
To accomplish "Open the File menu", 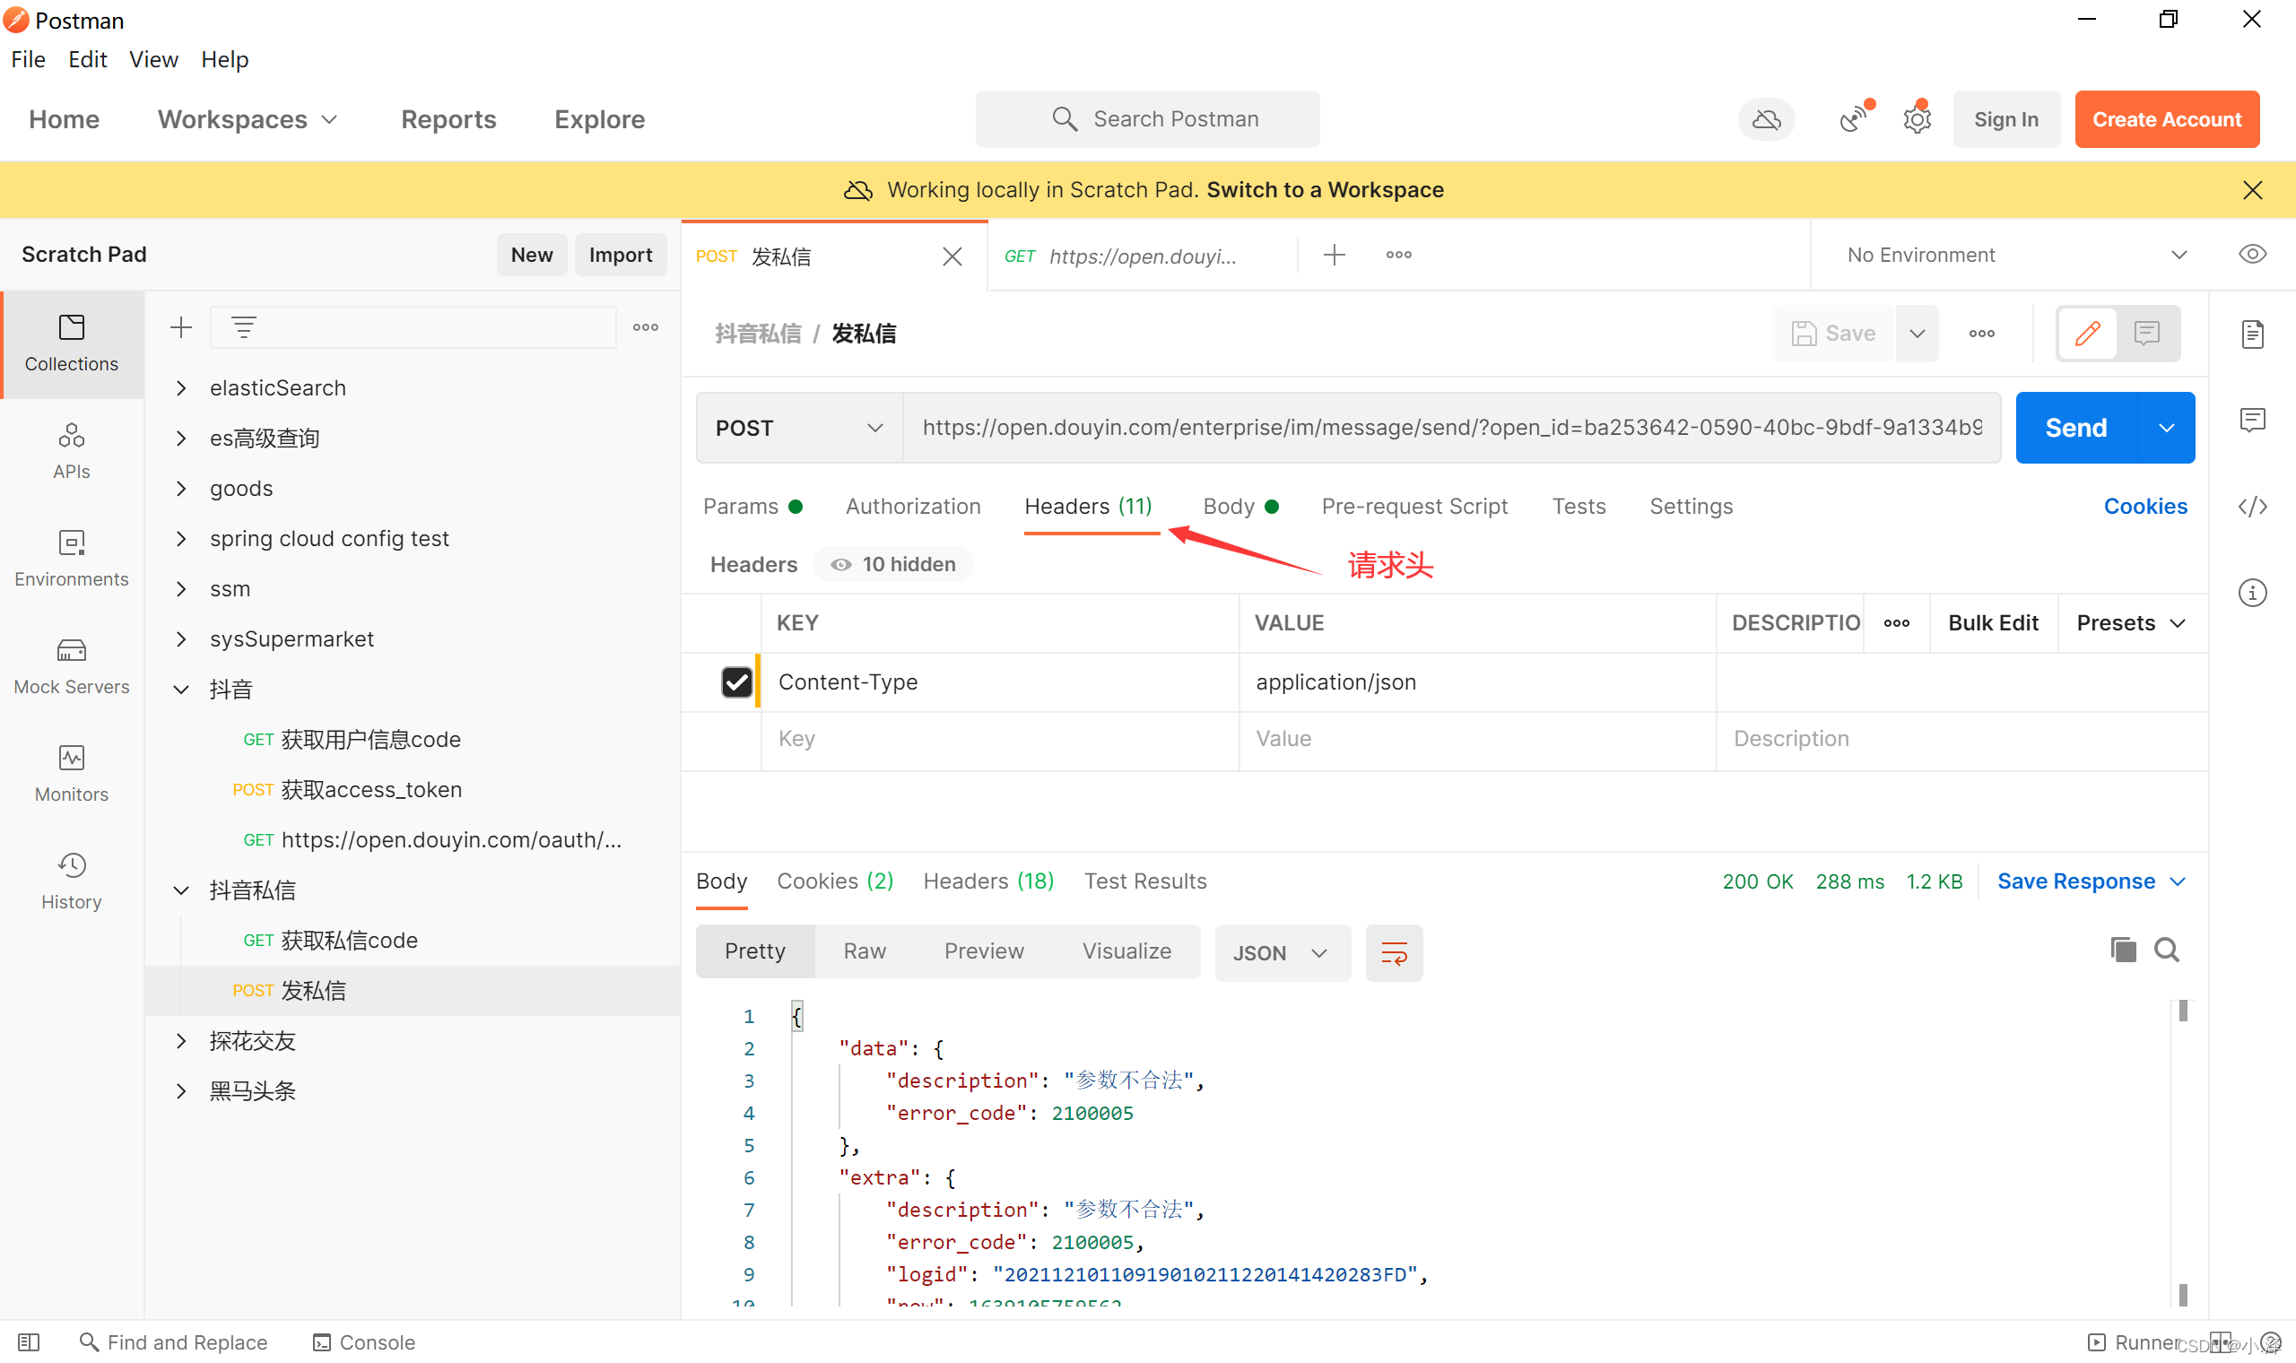I will point(29,59).
